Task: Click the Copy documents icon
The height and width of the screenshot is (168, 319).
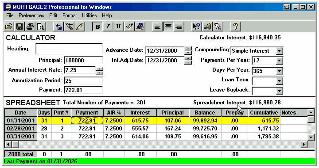Action: pyautogui.click(x=58, y=27)
